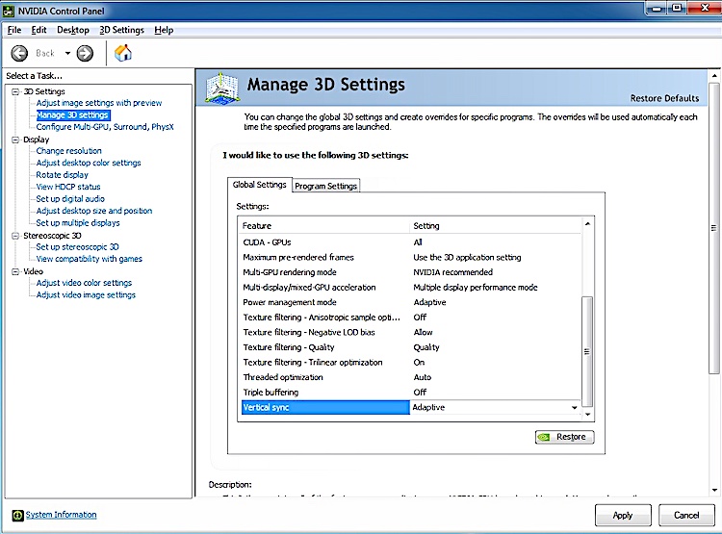Collapse the Video tree node
722x534 pixels.
[15, 271]
